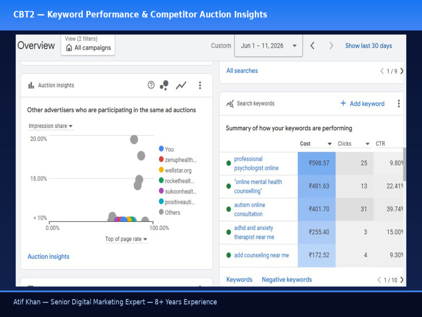Open keyword professional psychologist online
Image resolution: width=422 pixels, height=317 pixels.
[x=256, y=163]
